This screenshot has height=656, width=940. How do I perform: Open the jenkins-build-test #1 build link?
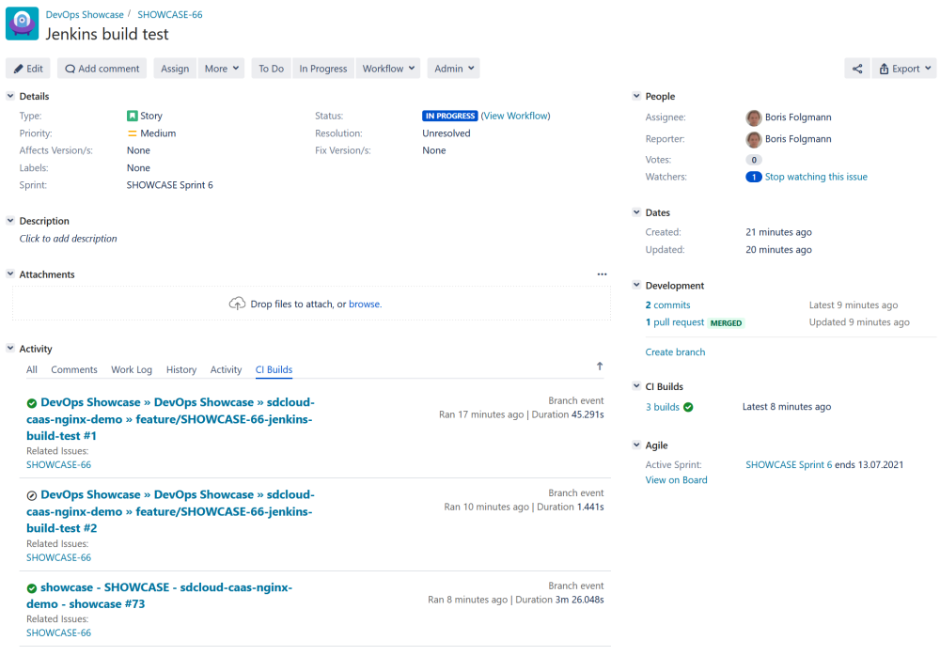(170, 419)
